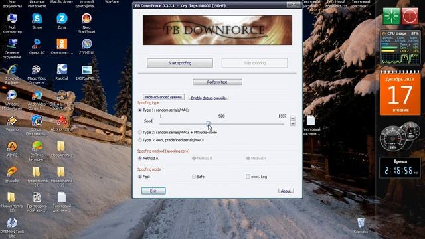This screenshot has width=425, height=239.
Task: Click Enable debug console button
Action: pos(208,98)
